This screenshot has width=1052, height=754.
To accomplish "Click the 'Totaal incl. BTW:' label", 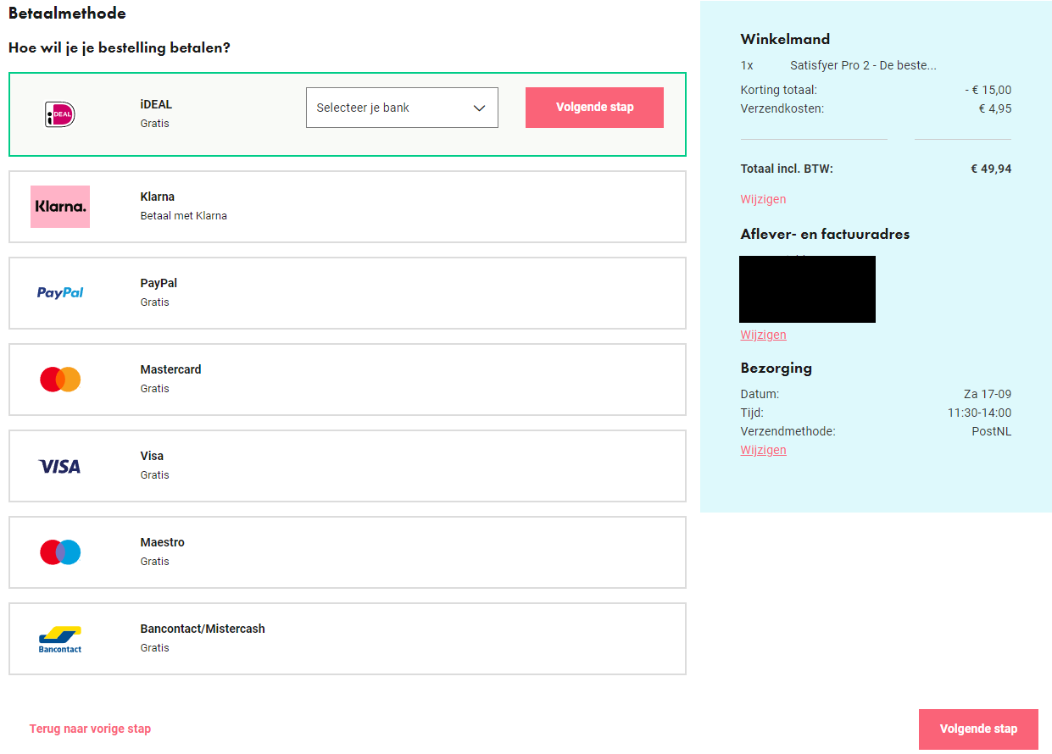I will coord(787,169).
